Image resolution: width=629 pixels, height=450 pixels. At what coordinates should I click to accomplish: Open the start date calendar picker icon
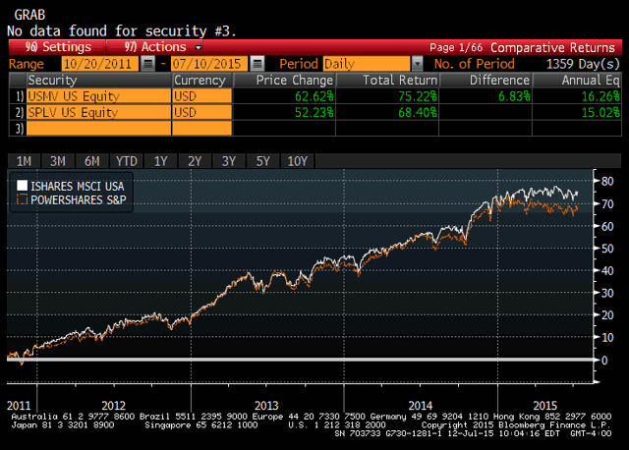click(x=148, y=63)
